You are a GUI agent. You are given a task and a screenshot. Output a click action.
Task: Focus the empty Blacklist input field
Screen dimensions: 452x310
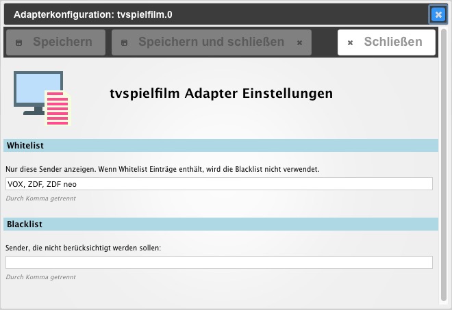pyautogui.click(x=219, y=263)
